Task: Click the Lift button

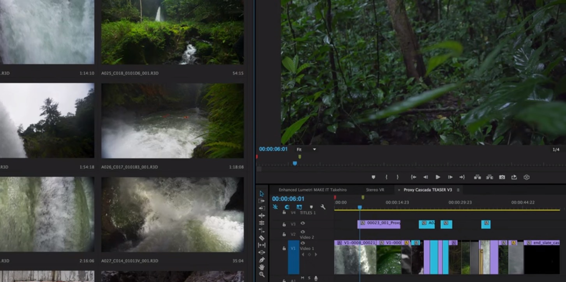Action: tap(477, 177)
